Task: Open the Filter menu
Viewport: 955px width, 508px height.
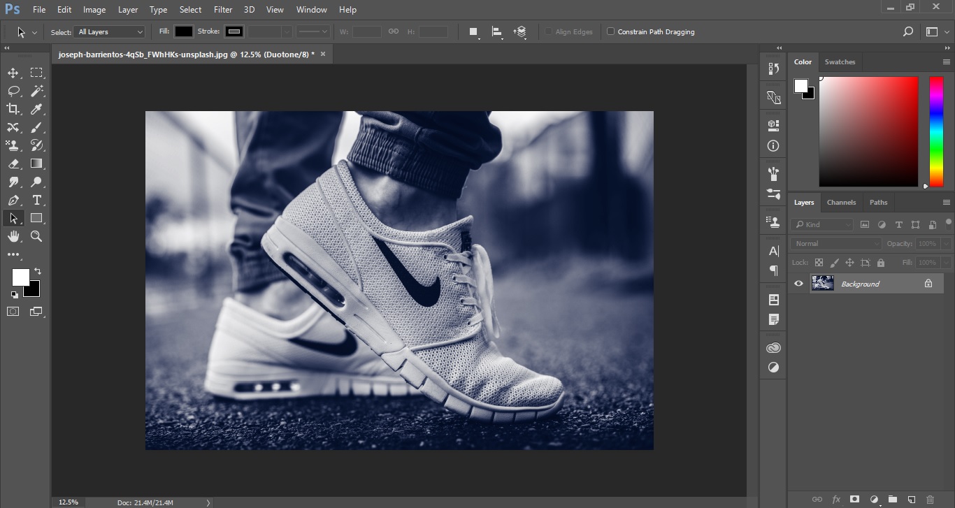Action: pos(223,10)
